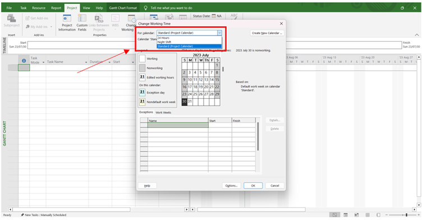Click the Details... button
The image size is (422, 220).
pyautogui.click(x=275, y=120)
